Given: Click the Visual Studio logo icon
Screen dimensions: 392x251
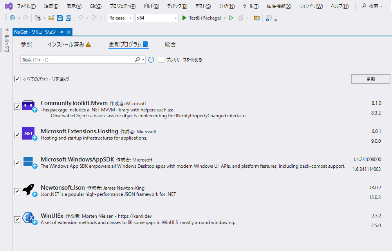Looking at the screenshot, I should click(9, 6).
